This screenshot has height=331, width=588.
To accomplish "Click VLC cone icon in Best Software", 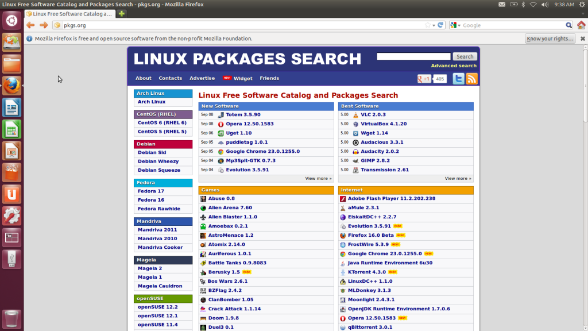I will pos(355,115).
